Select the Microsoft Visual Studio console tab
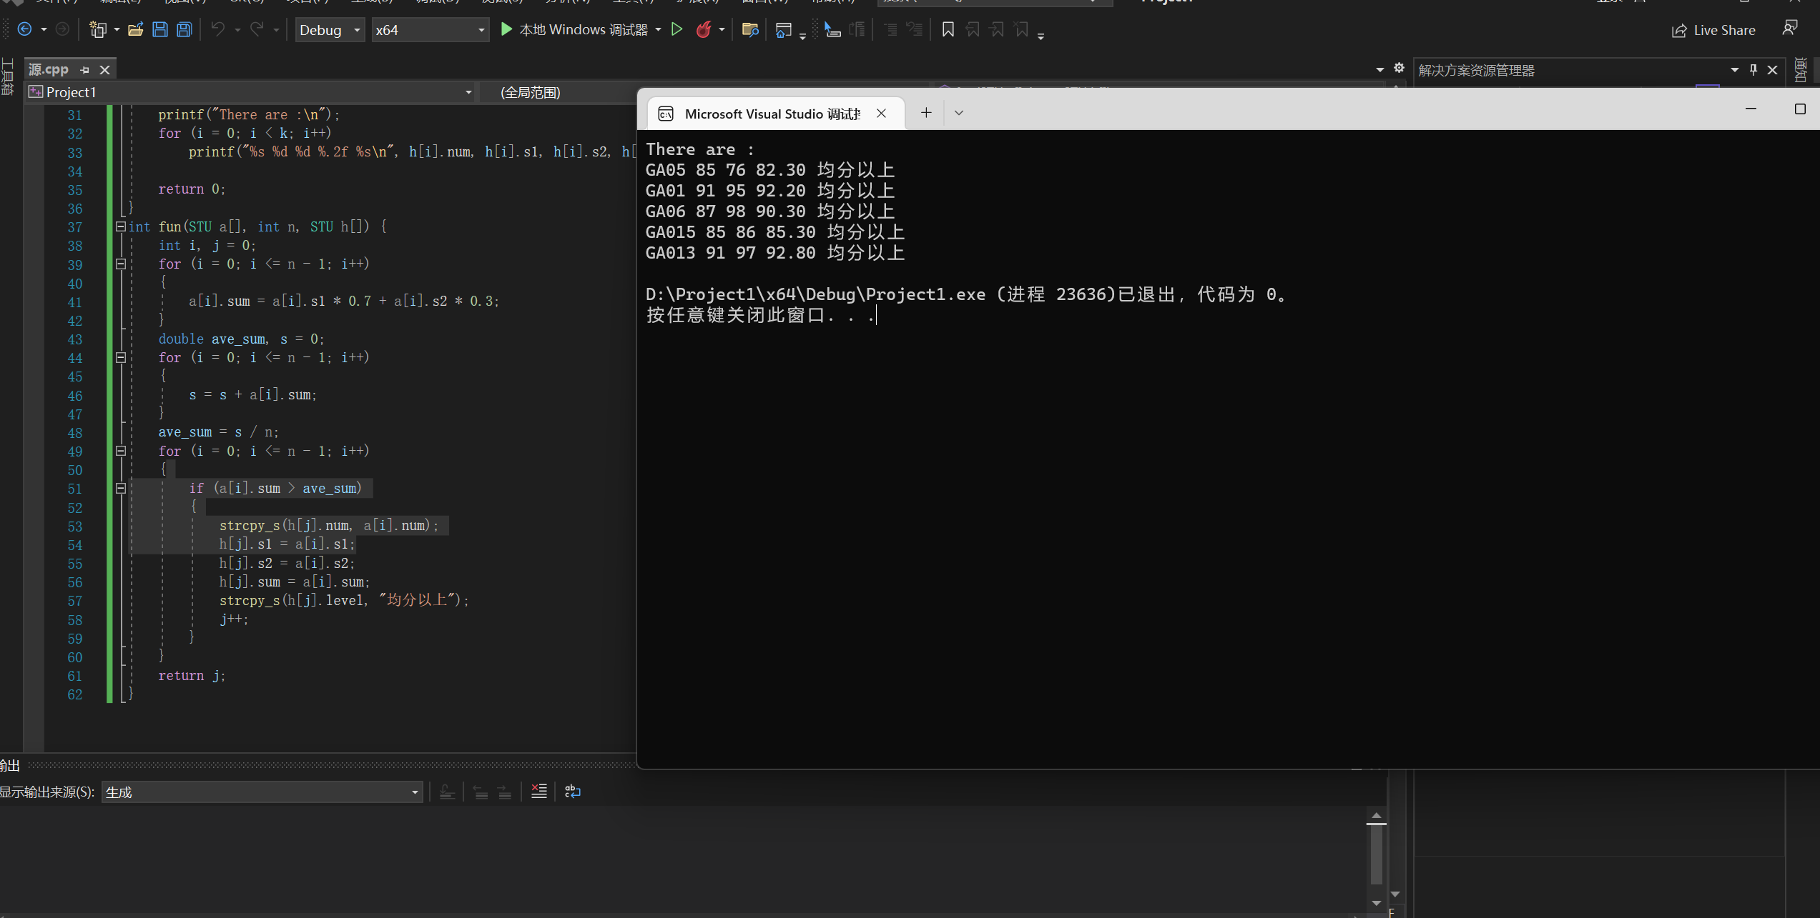Screen dimensions: 1820x918 click(x=771, y=114)
